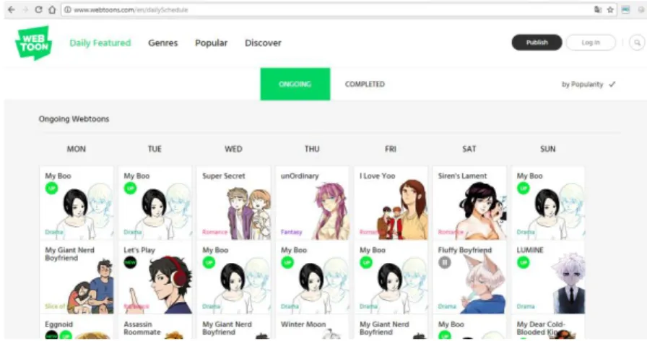
Task: Click the translate icon in address bar
Action: coord(597,9)
